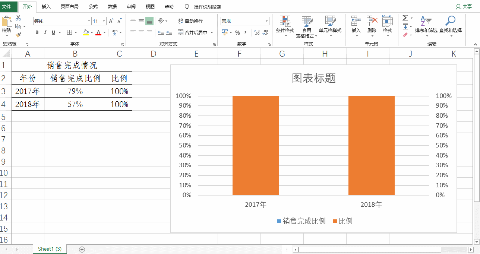The image size is (480, 254).
Task: Switch to the 插入 Insert tab
Action: (x=46, y=7)
